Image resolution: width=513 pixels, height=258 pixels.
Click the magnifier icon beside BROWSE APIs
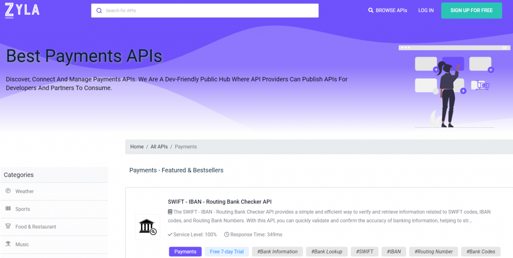(371, 11)
